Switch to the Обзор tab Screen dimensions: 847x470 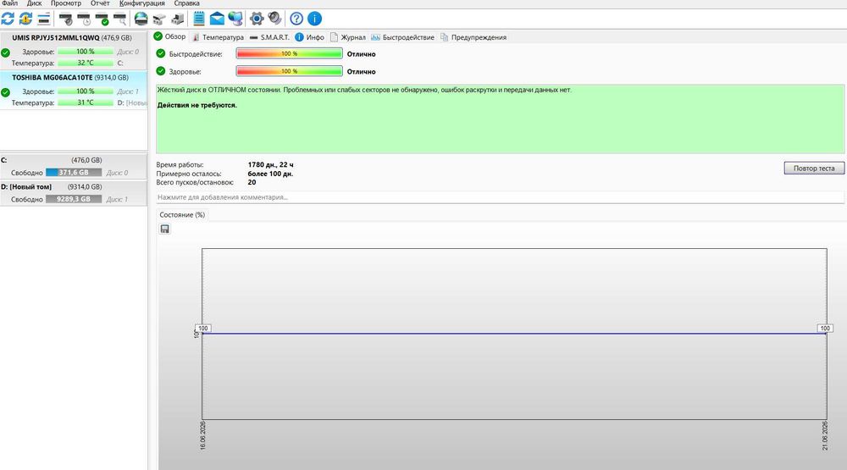click(169, 36)
